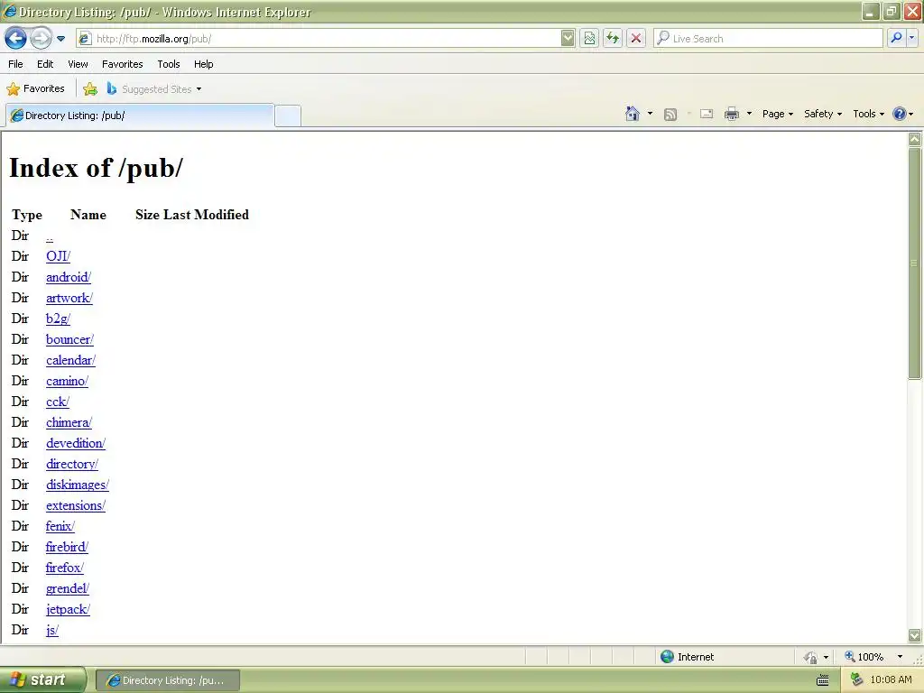Click the Protected Mode status icon
The height and width of the screenshot is (693, 924).
(811, 657)
